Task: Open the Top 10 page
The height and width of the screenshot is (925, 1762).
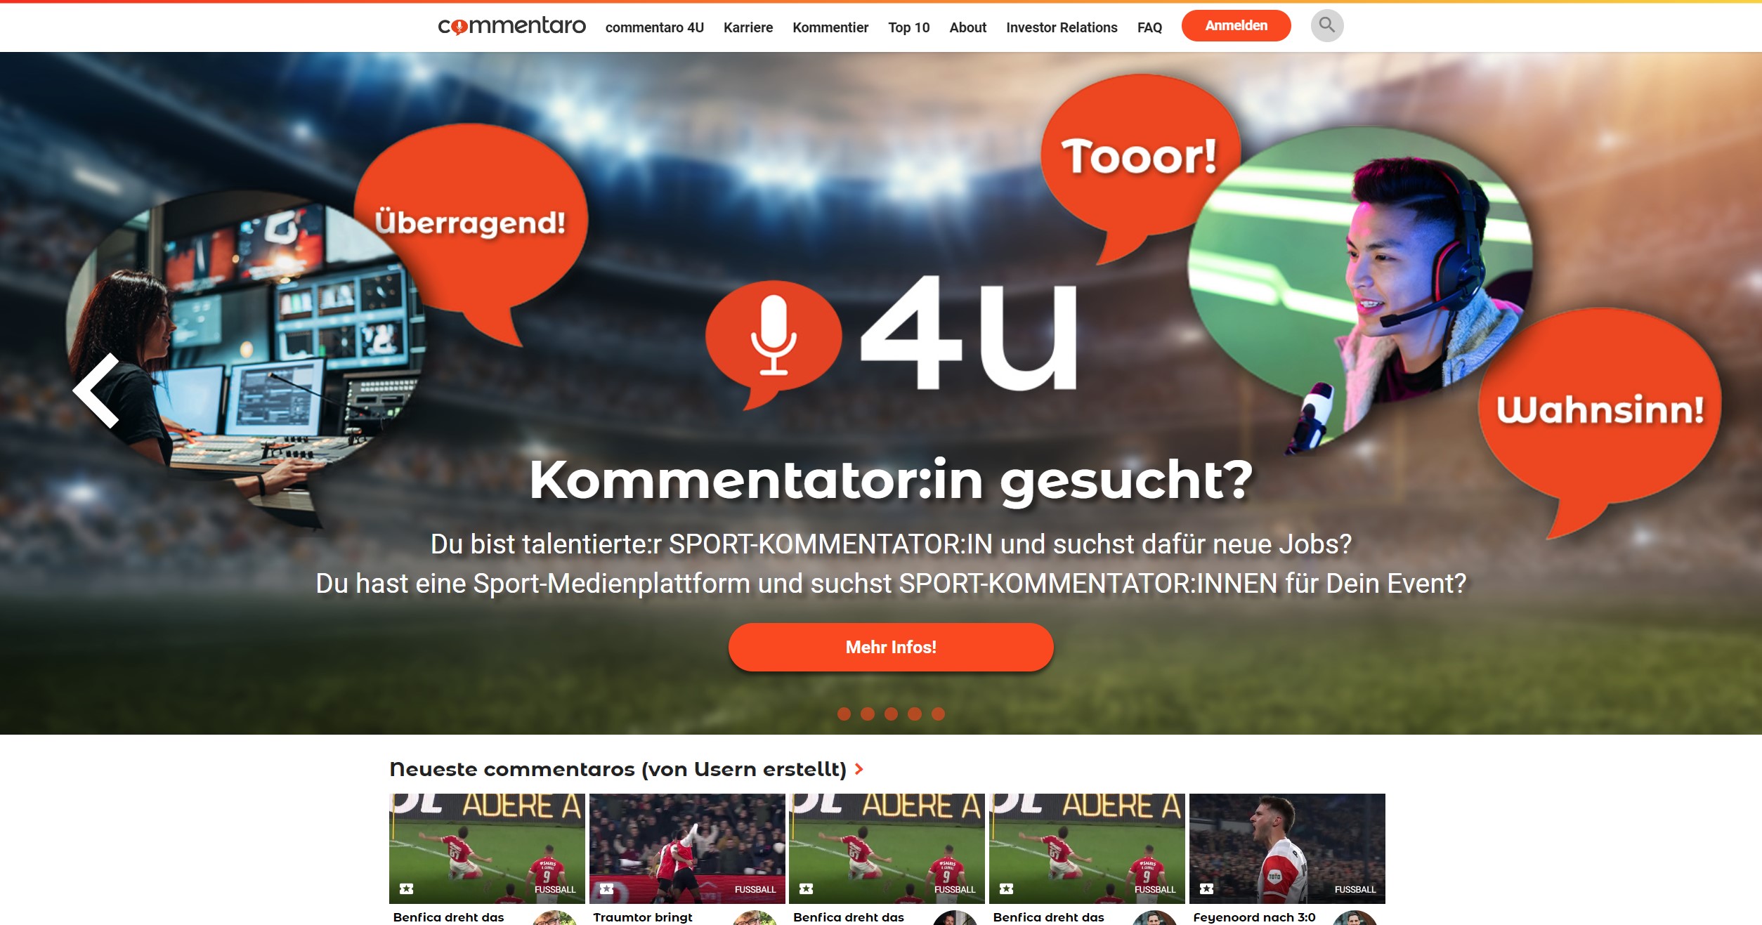Action: (x=908, y=27)
